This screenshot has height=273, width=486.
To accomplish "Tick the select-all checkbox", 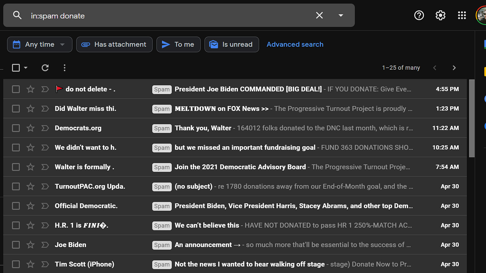I will point(16,68).
